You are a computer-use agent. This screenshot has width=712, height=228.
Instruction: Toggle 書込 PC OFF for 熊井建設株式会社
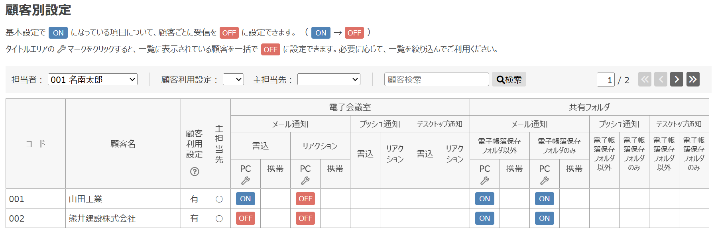coord(246,218)
